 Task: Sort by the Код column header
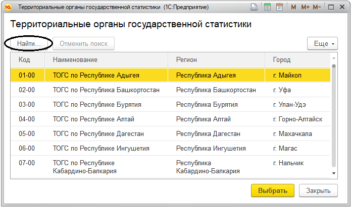tap(28, 60)
